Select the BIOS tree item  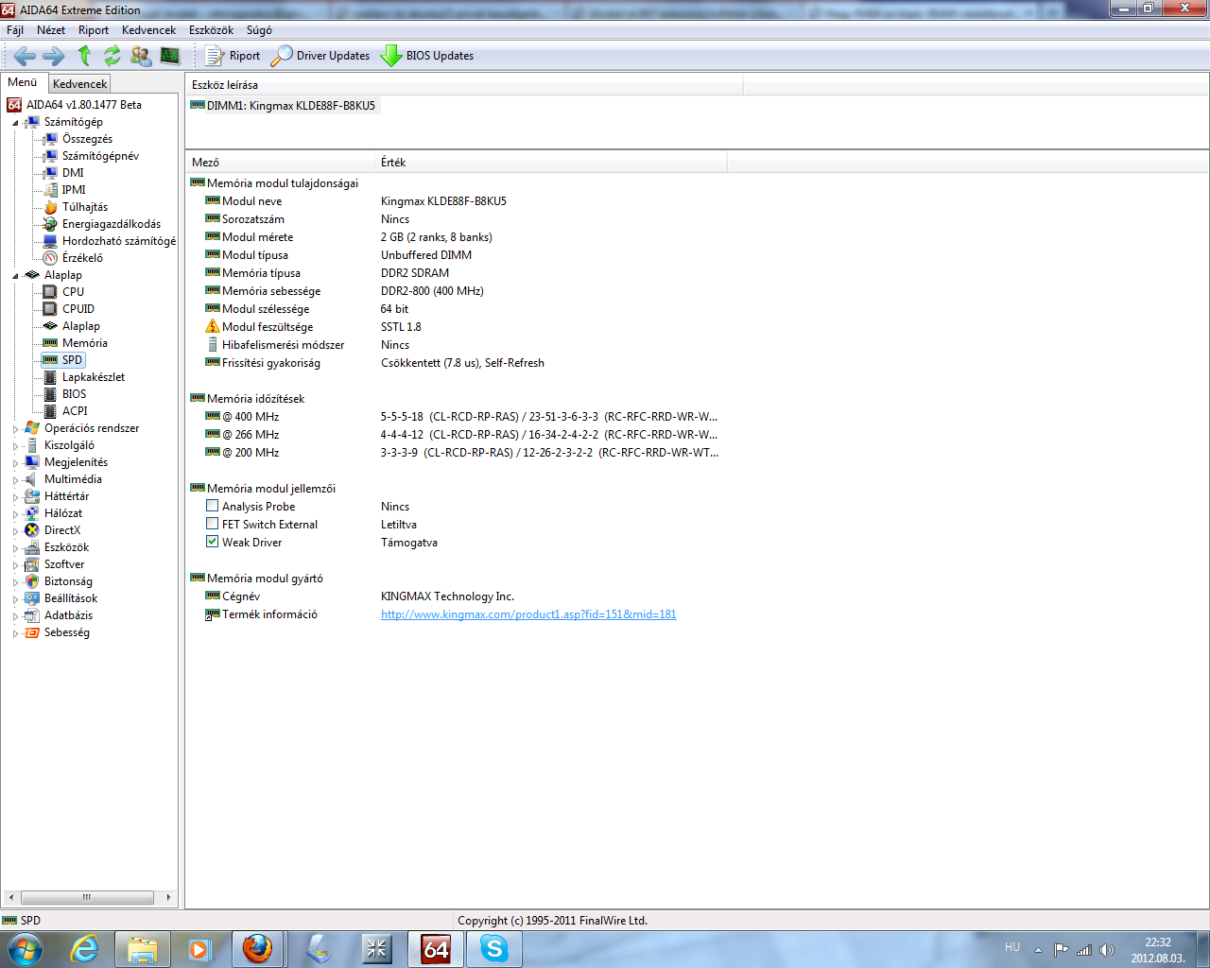74,394
